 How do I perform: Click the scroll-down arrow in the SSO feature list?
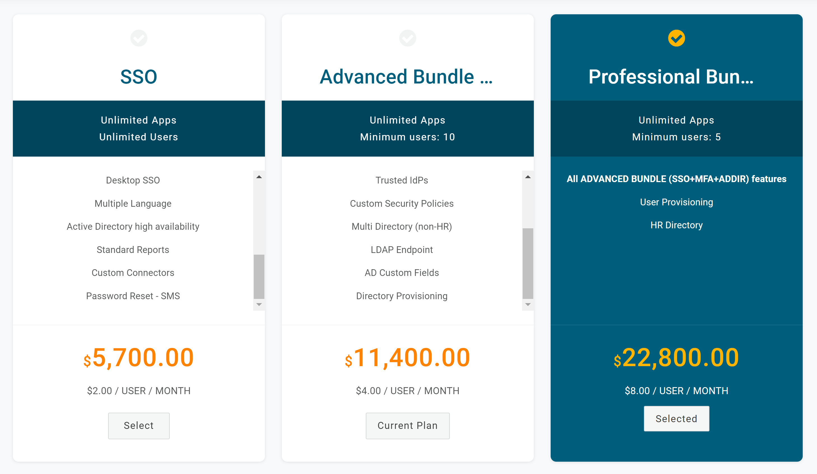pyautogui.click(x=259, y=304)
